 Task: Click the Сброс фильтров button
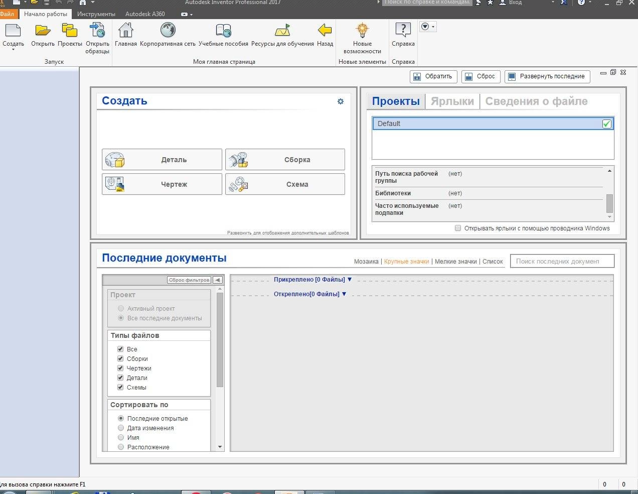tap(189, 280)
